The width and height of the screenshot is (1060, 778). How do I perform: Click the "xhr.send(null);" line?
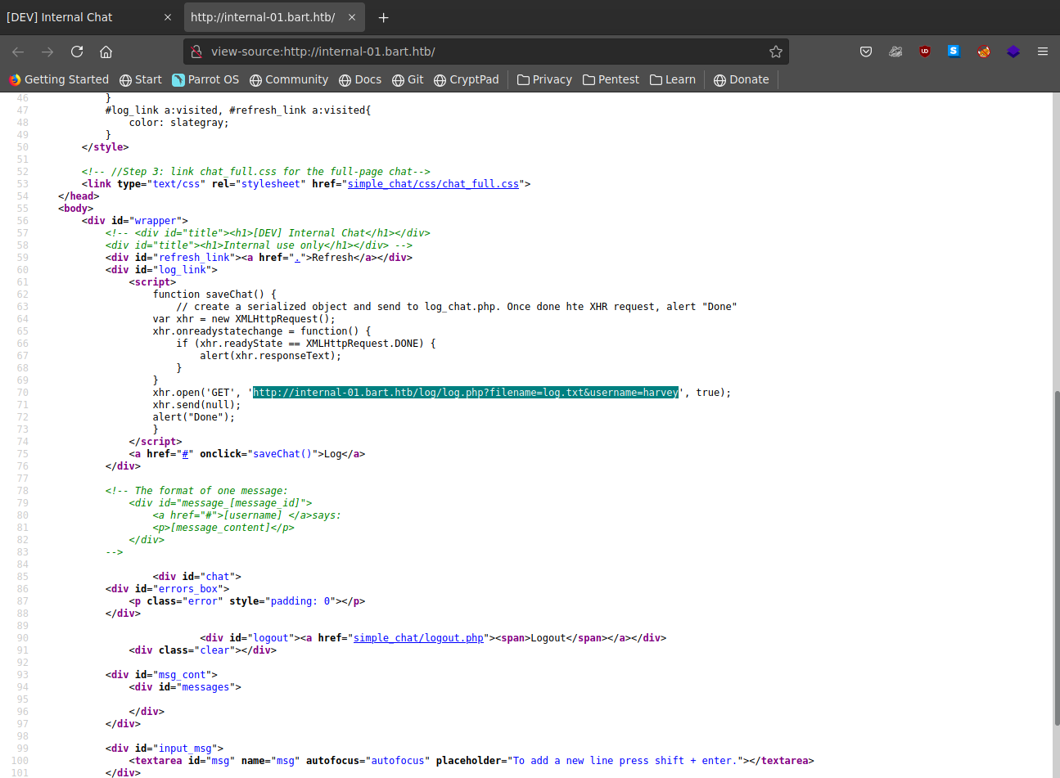[x=196, y=405]
